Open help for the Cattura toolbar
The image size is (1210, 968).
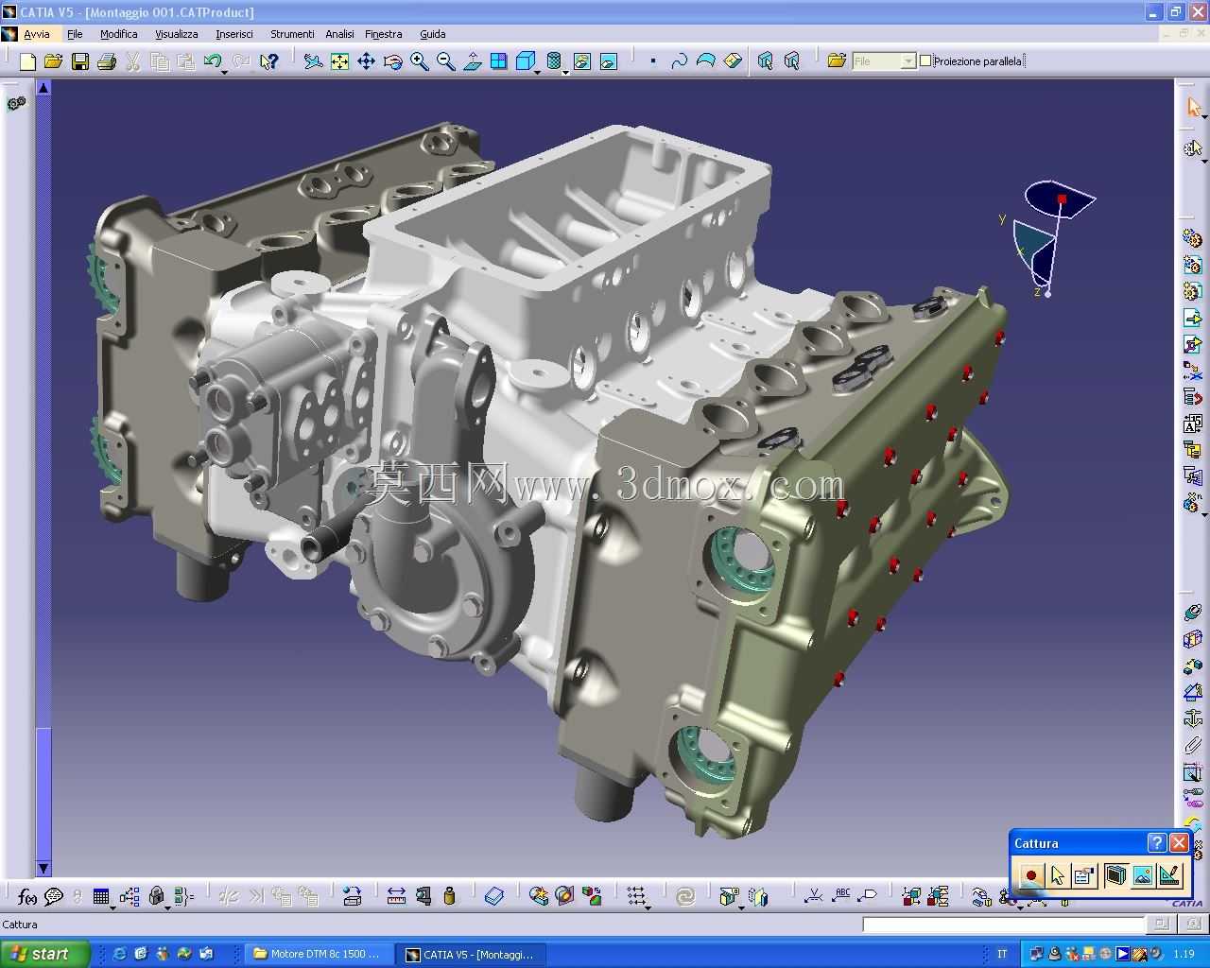coord(1157,842)
